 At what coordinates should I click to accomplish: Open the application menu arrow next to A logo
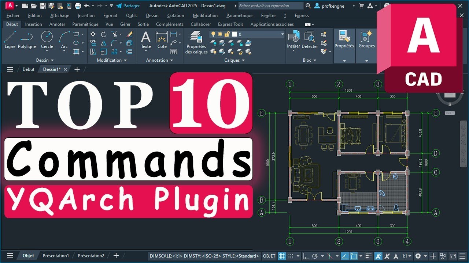[16, 6]
